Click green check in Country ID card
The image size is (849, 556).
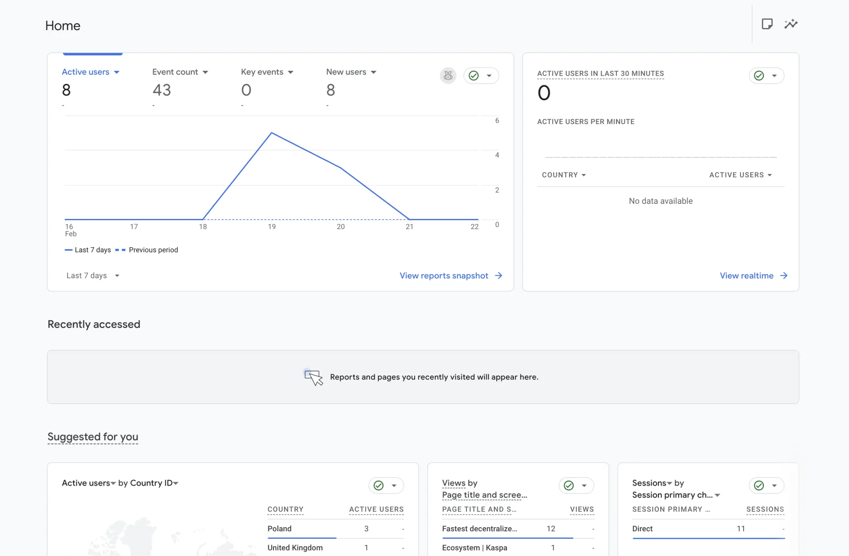pyautogui.click(x=379, y=486)
